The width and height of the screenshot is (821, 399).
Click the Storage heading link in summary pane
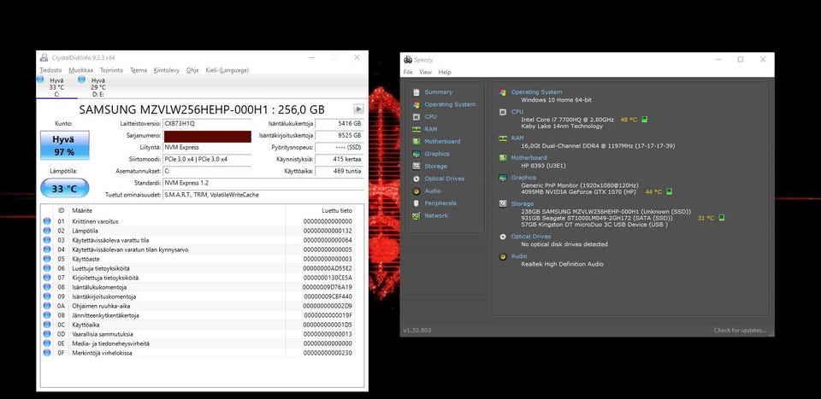(x=523, y=204)
